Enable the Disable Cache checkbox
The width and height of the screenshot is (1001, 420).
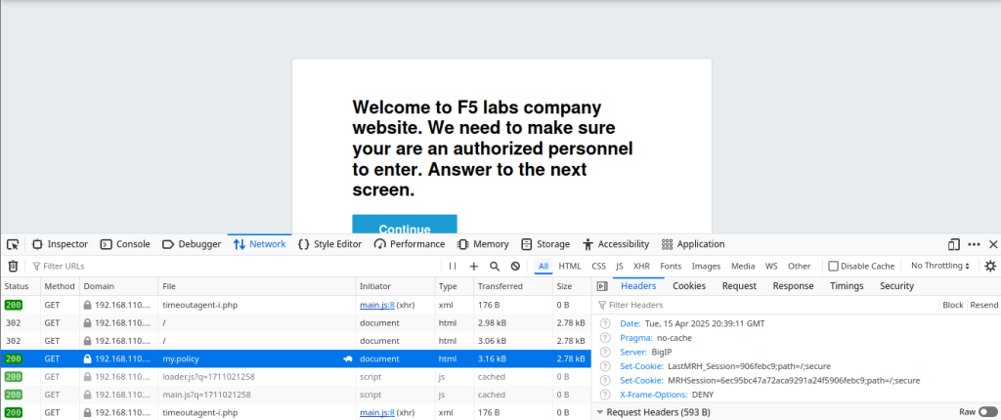coord(833,266)
